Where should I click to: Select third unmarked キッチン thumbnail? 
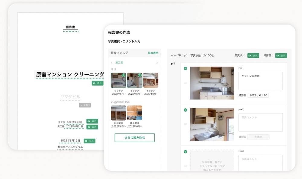coord(151,80)
